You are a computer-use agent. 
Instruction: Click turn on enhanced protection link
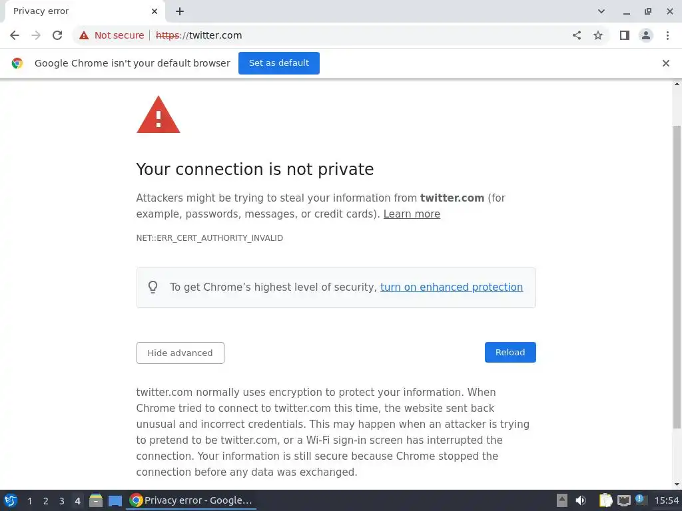coord(452,287)
